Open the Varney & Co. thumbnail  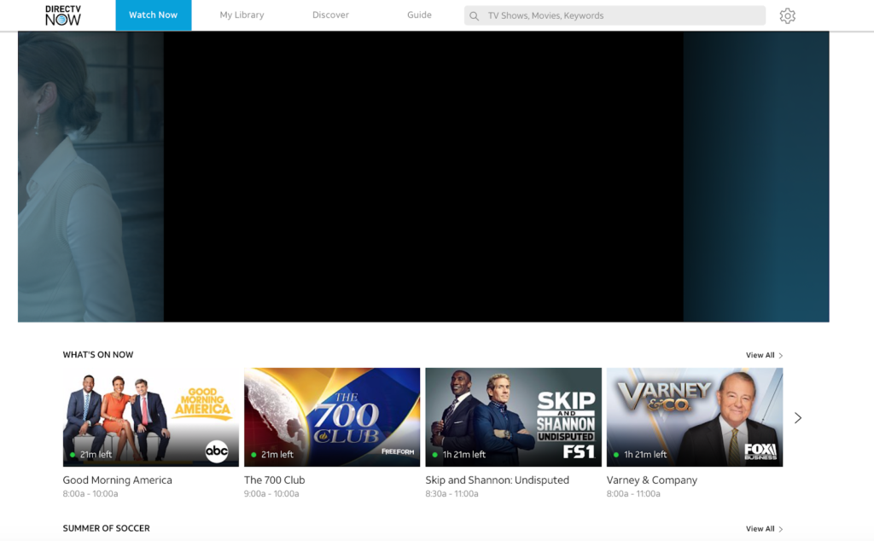[x=695, y=416]
